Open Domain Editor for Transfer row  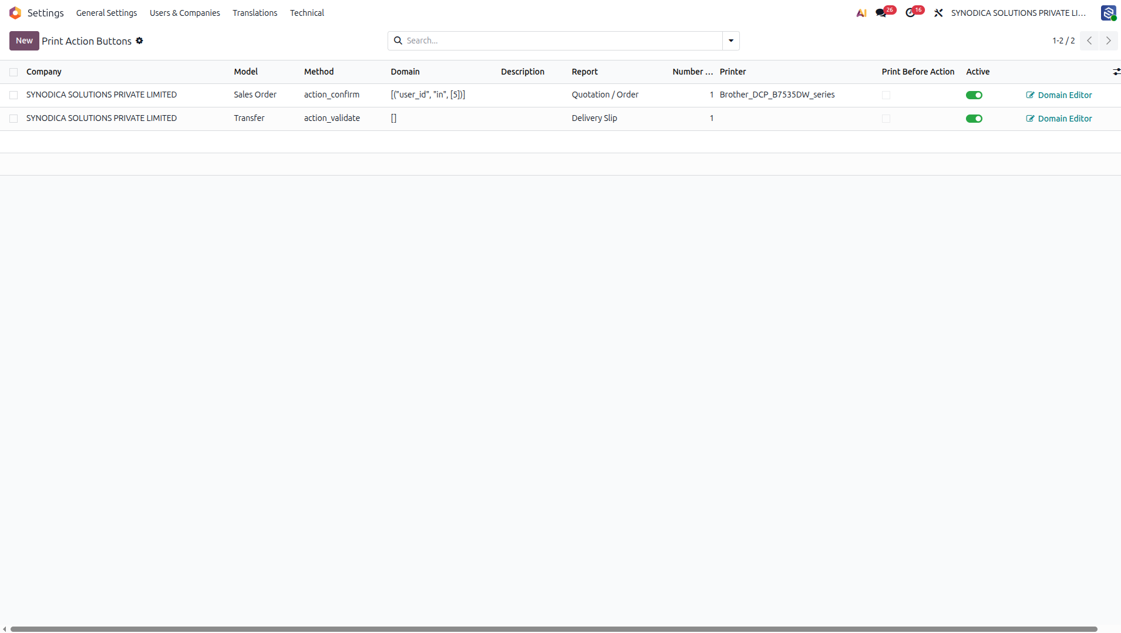1059,119
